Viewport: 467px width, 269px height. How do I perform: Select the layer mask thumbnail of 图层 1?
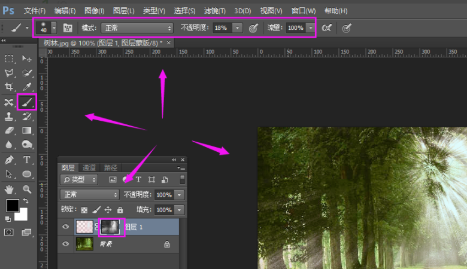[111, 227]
